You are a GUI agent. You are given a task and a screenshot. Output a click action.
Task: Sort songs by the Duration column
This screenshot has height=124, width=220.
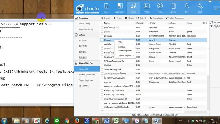pyautogui.click(x=140, y=23)
